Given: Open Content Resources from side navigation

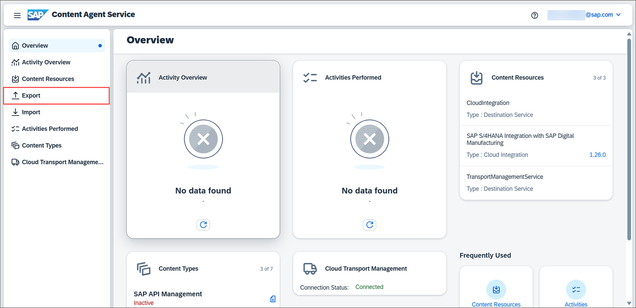Looking at the screenshot, I should click(x=57, y=79).
